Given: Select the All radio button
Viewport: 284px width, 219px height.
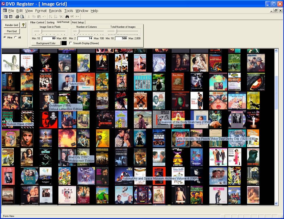Looking at the screenshot, I should (16, 37).
